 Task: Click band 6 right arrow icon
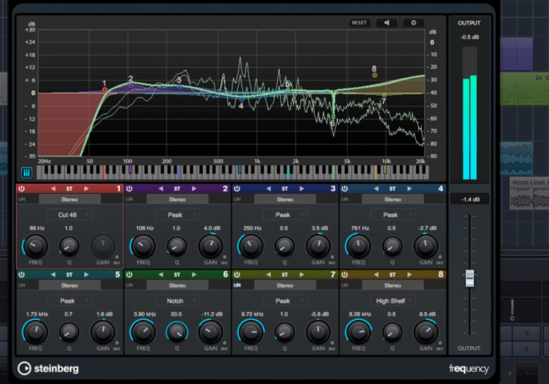coord(194,274)
